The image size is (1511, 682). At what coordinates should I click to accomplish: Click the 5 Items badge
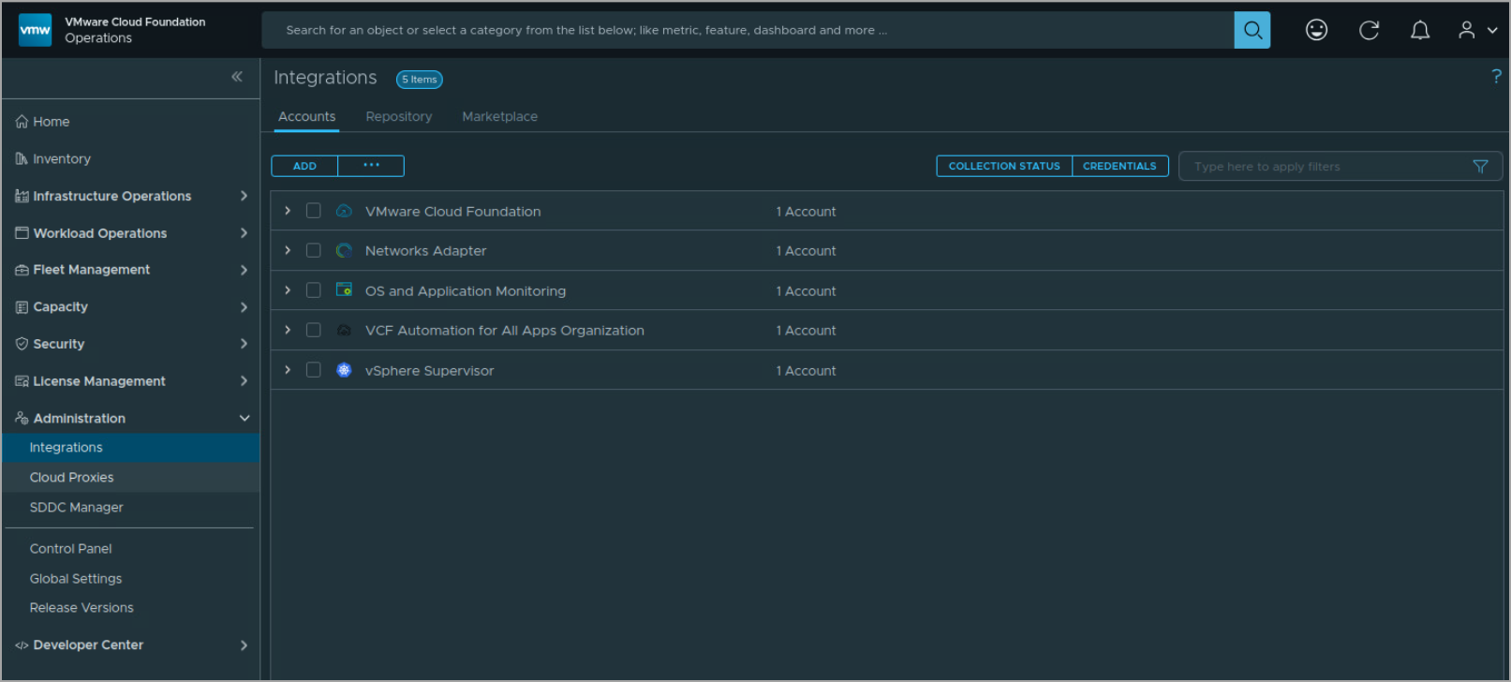(420, 80)
